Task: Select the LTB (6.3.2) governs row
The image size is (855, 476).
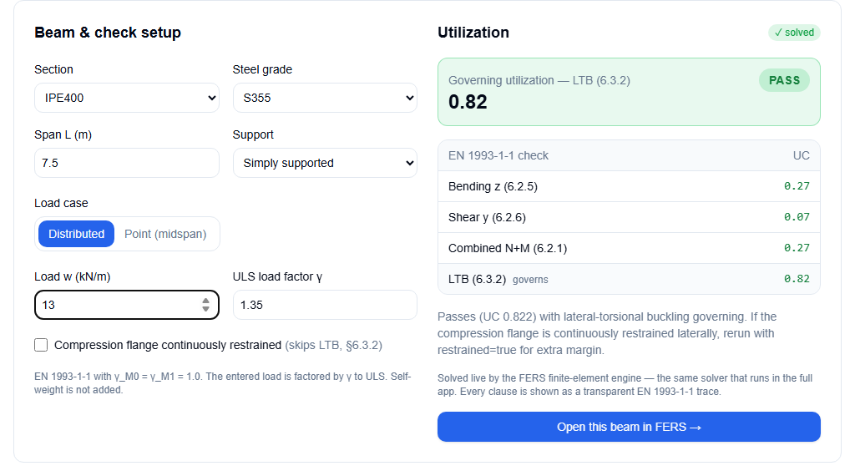Action: (629, 279)
